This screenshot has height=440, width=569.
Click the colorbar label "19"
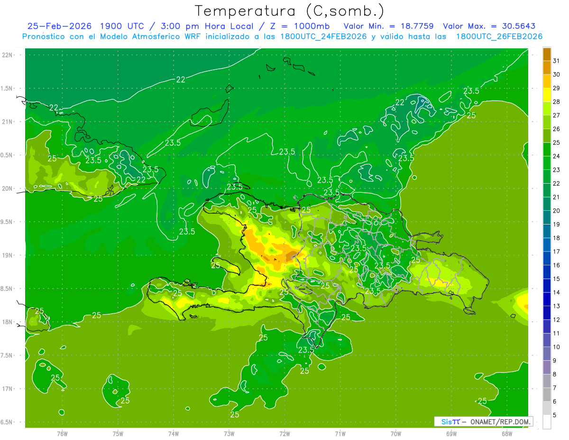(557, 225)
